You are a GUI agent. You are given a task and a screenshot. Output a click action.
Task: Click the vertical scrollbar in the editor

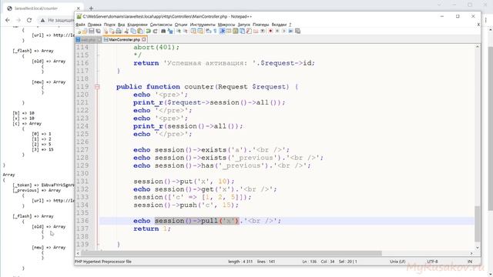478,223
